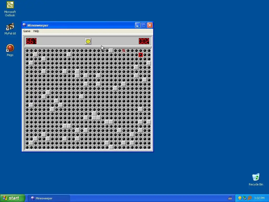Click the timer display showing 002
Image resolution: width=269 pixels, height=202 pixels.
pos(144,41)
